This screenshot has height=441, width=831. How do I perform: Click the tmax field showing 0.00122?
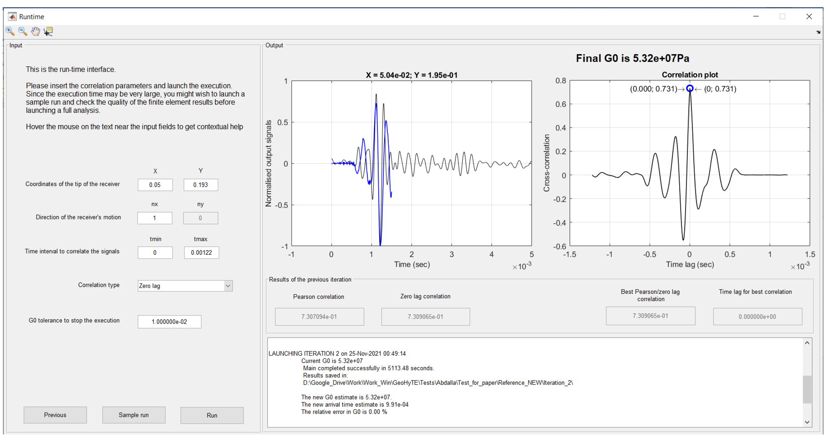pos(201,252)
